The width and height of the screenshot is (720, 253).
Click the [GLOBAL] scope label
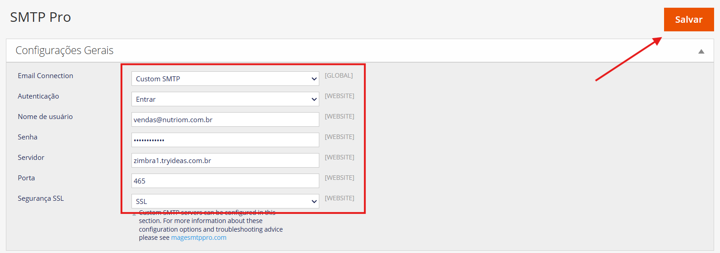tap(338, 75)
